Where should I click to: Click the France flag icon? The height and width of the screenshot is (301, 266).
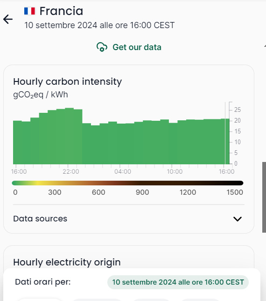coord(30,11)
